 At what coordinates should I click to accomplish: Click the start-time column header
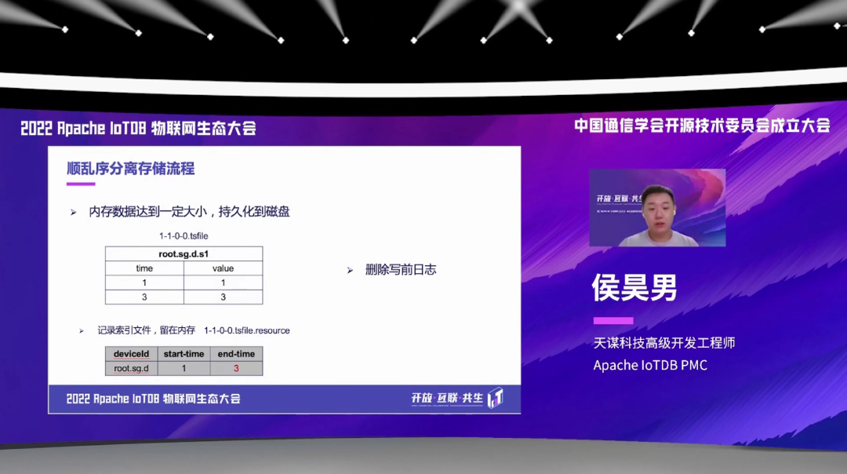click(184, 354)
